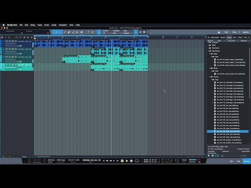Select the Eraser tool
The width and height of the screenshot is (251, 188).
coord(69,32)
